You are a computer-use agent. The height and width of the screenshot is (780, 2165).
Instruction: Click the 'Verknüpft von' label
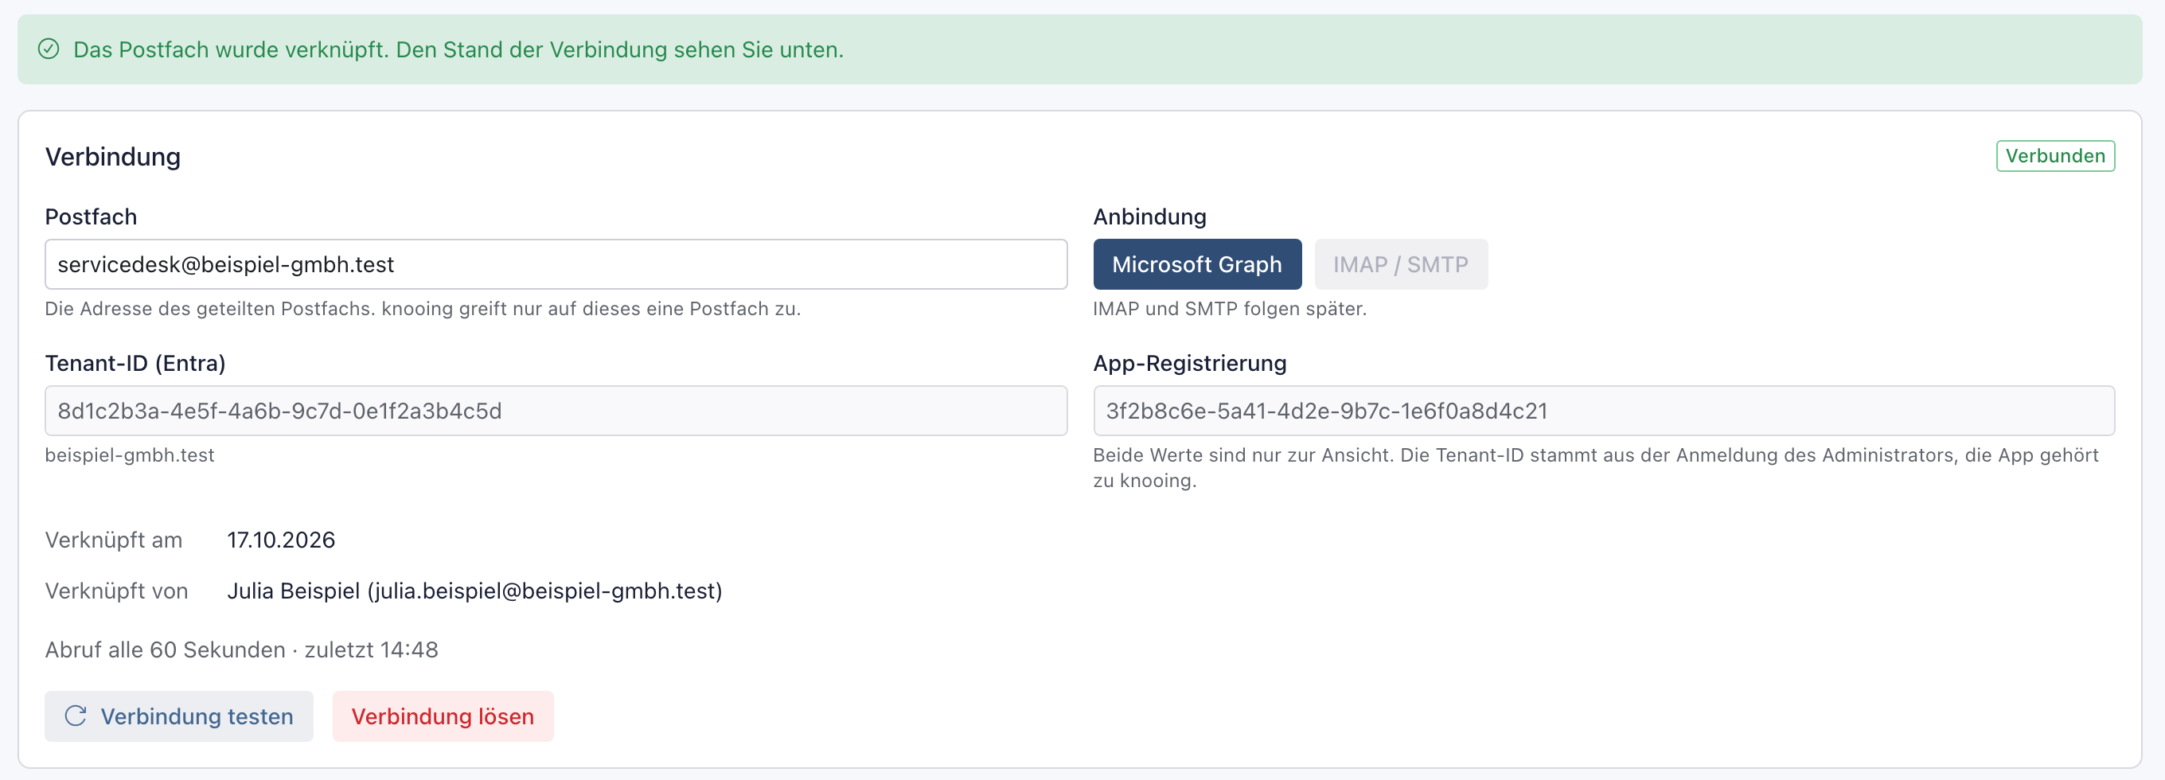117,591
